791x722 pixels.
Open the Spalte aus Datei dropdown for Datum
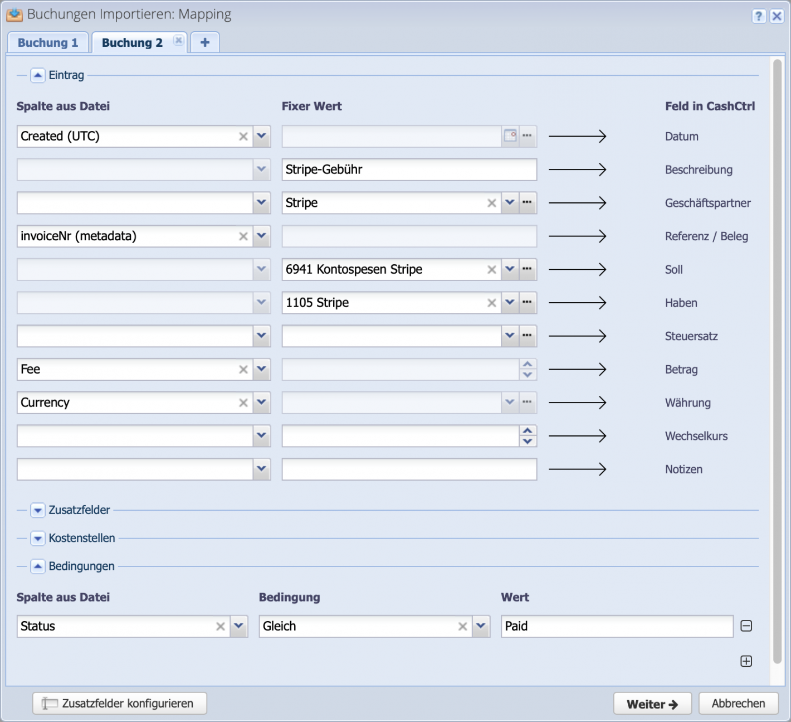261,135
